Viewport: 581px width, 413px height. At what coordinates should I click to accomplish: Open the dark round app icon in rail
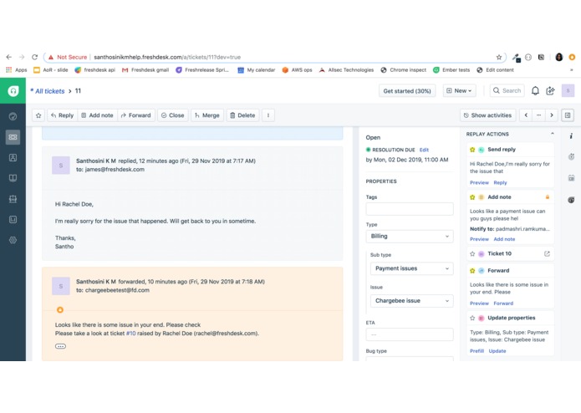click(x=571, y=200)
